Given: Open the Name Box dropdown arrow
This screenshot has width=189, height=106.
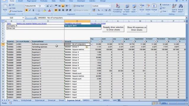Looking at the screenshot, I should 23,18.
